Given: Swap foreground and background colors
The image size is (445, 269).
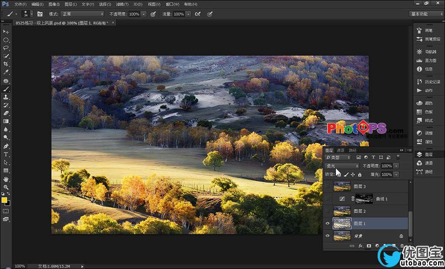Looking at the screenshot, I should click(8, 194).
